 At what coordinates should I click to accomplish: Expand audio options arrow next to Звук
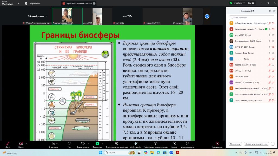click(x=12, y=144)
